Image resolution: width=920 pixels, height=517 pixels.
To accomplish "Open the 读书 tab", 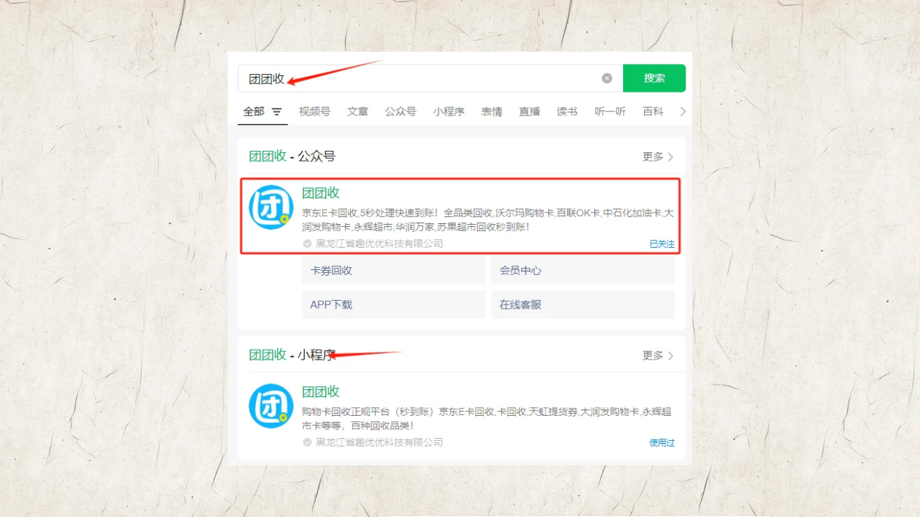I will click(567, 111).
